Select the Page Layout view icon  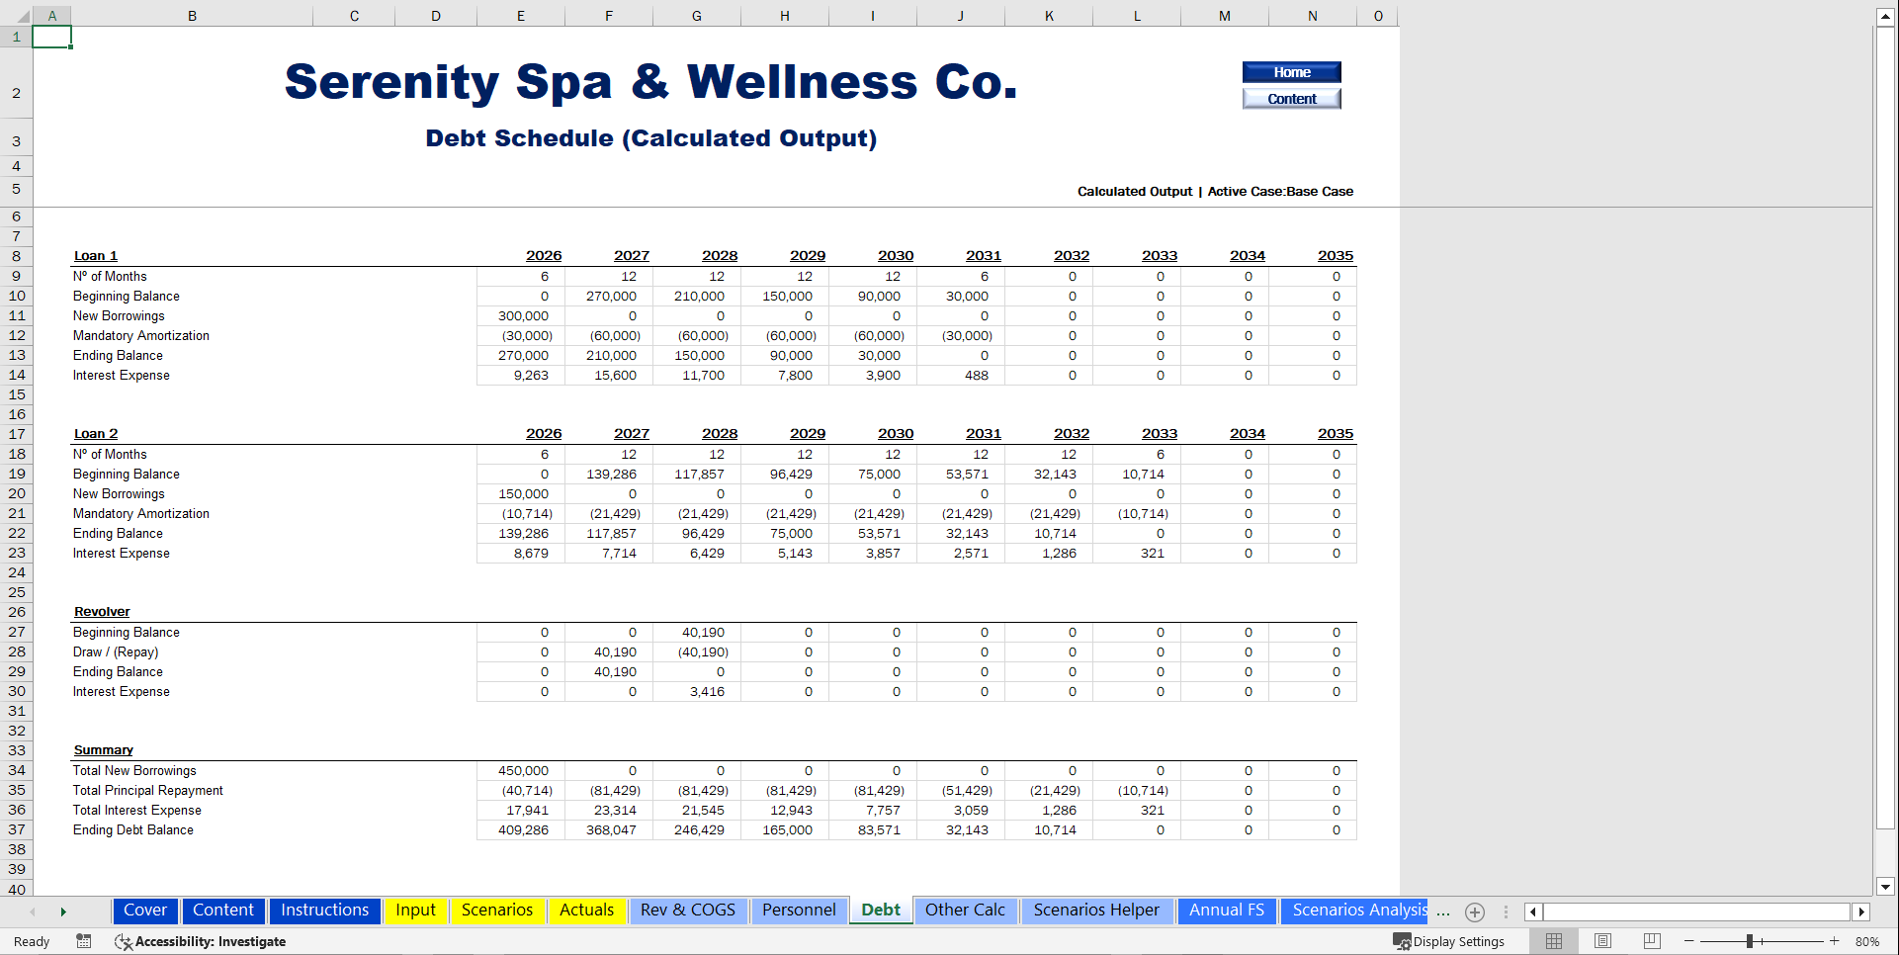point(1602,941)
